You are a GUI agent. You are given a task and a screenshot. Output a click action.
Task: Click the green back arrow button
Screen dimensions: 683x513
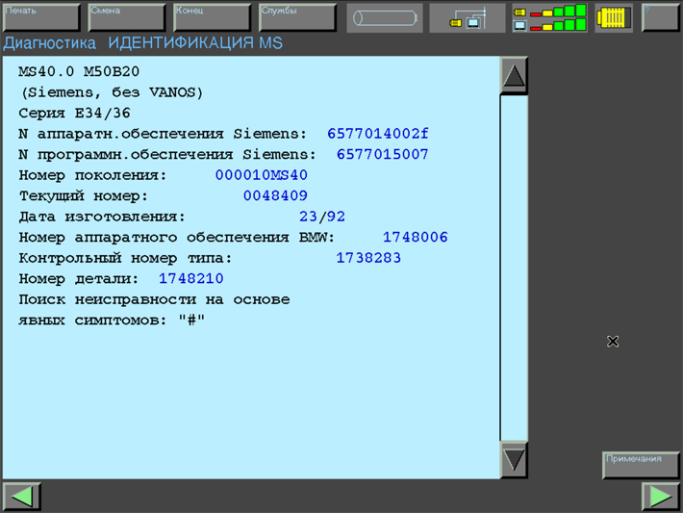coord(22,497)
